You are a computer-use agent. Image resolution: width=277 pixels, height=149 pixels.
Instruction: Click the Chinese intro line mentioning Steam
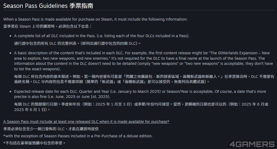47,26
